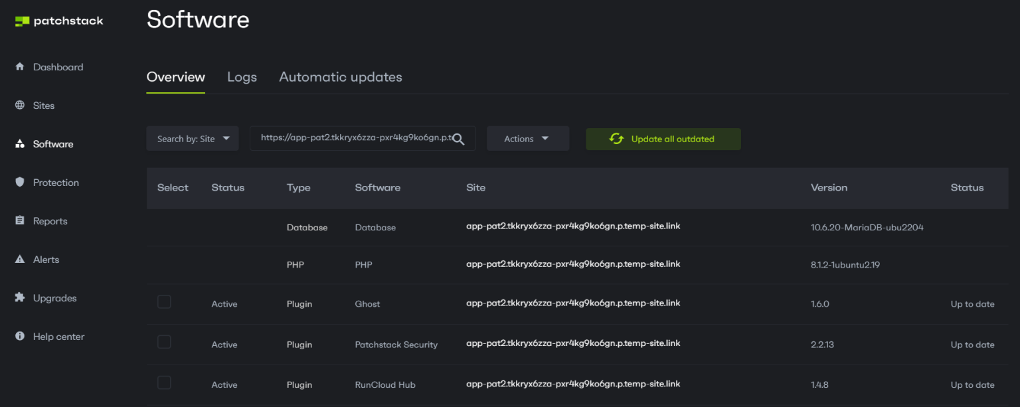Open the Patchstack Security plugin link

pos(396,345)
